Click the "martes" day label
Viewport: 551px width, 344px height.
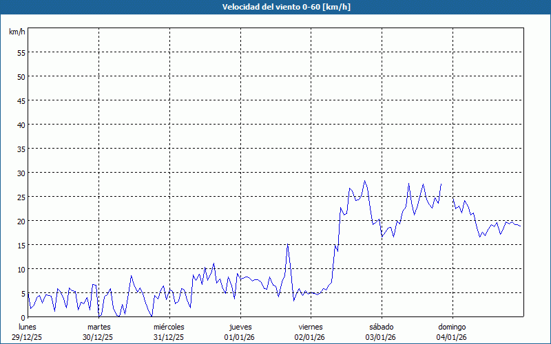pyautogui.click(x=98, y=327)
